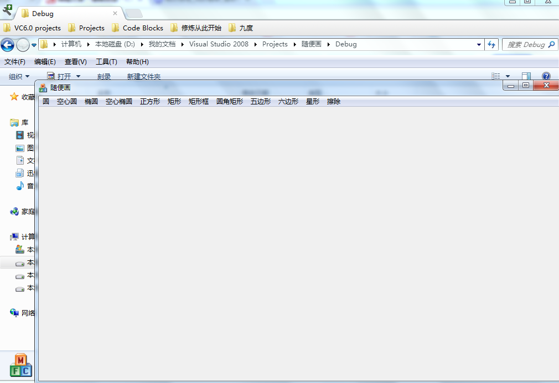
Task: Choose the 矩形框 menu item
Action: tap(199, 102)
